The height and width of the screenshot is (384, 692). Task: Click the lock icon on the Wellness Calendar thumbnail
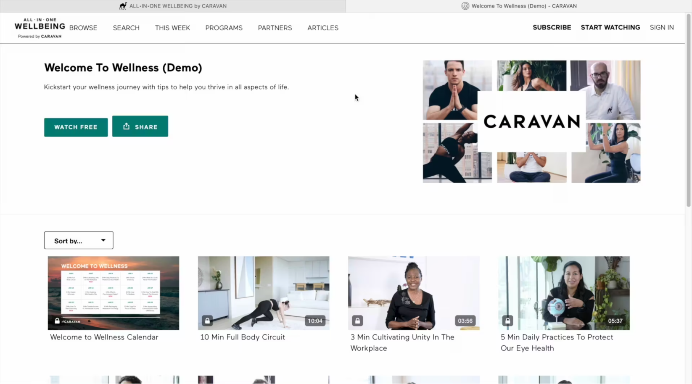57,321
